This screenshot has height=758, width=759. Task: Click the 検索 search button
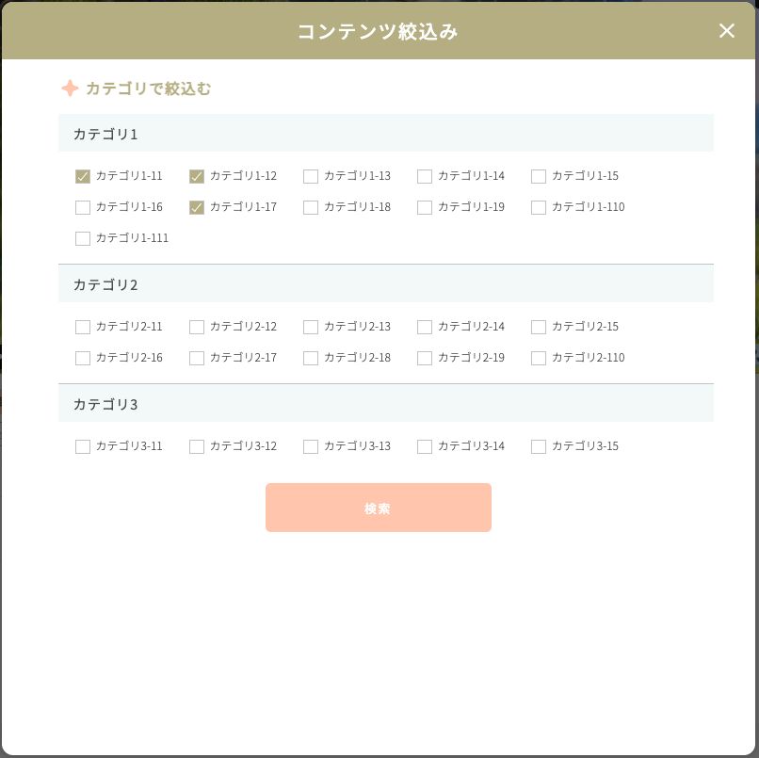click(378, 508)
